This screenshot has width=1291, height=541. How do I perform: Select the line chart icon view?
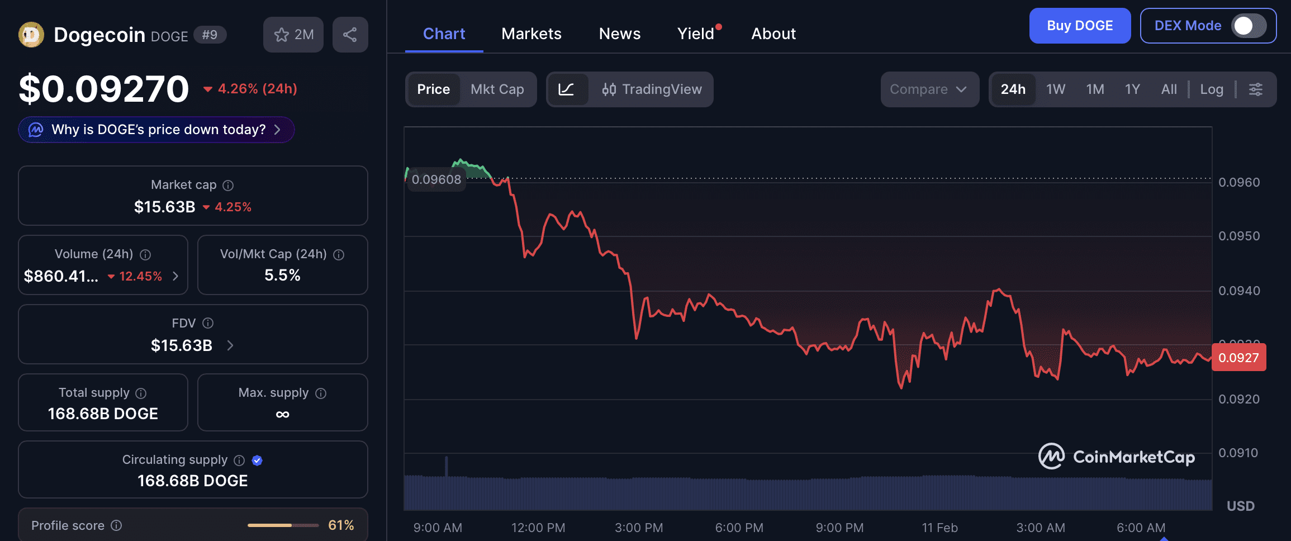click(566, 89)
